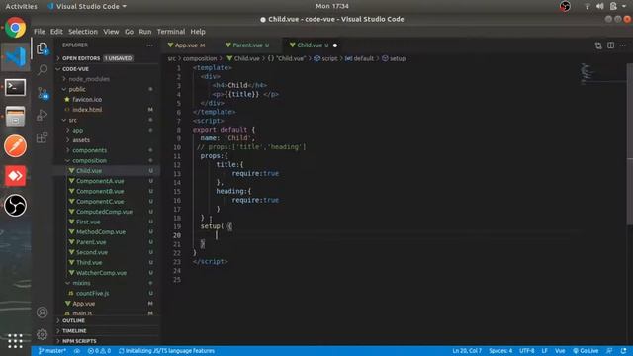Open AnyDesk from the dock
The width and height of the screenshot is (633, 356).
(16, 176)
